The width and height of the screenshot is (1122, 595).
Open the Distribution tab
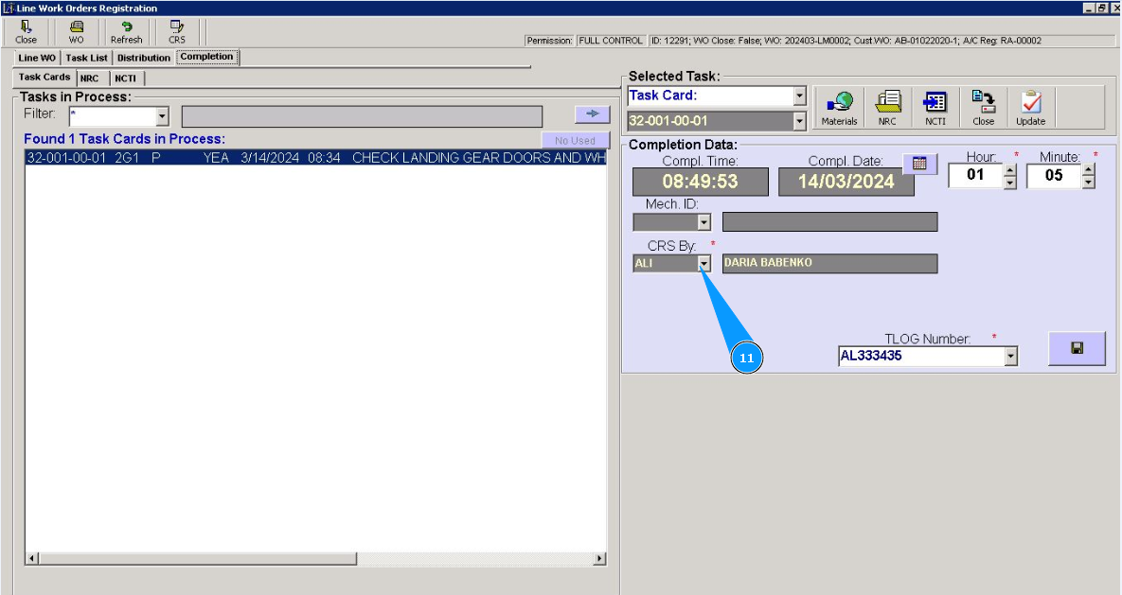[x=144, y=58]
